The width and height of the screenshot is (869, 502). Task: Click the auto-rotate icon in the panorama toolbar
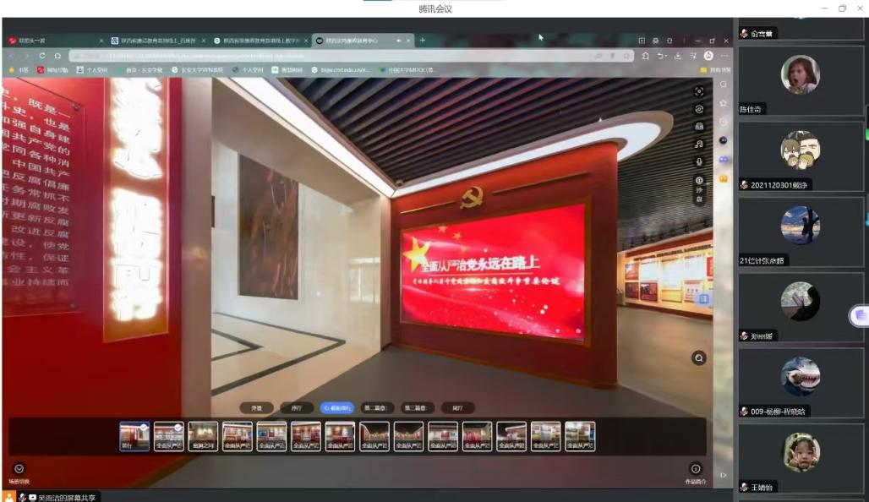coord(699,109)
